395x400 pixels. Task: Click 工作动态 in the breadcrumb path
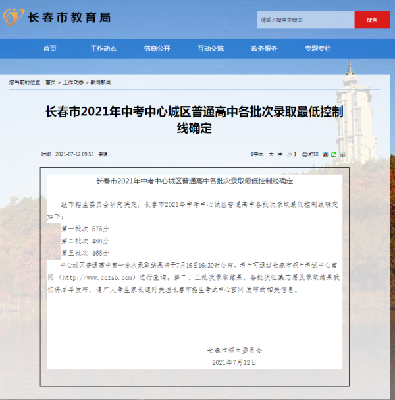pos(73,82)
